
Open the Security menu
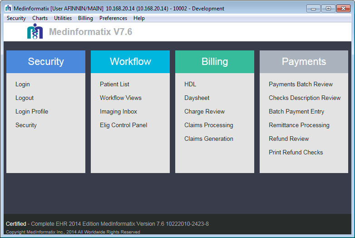click(16, 18)
